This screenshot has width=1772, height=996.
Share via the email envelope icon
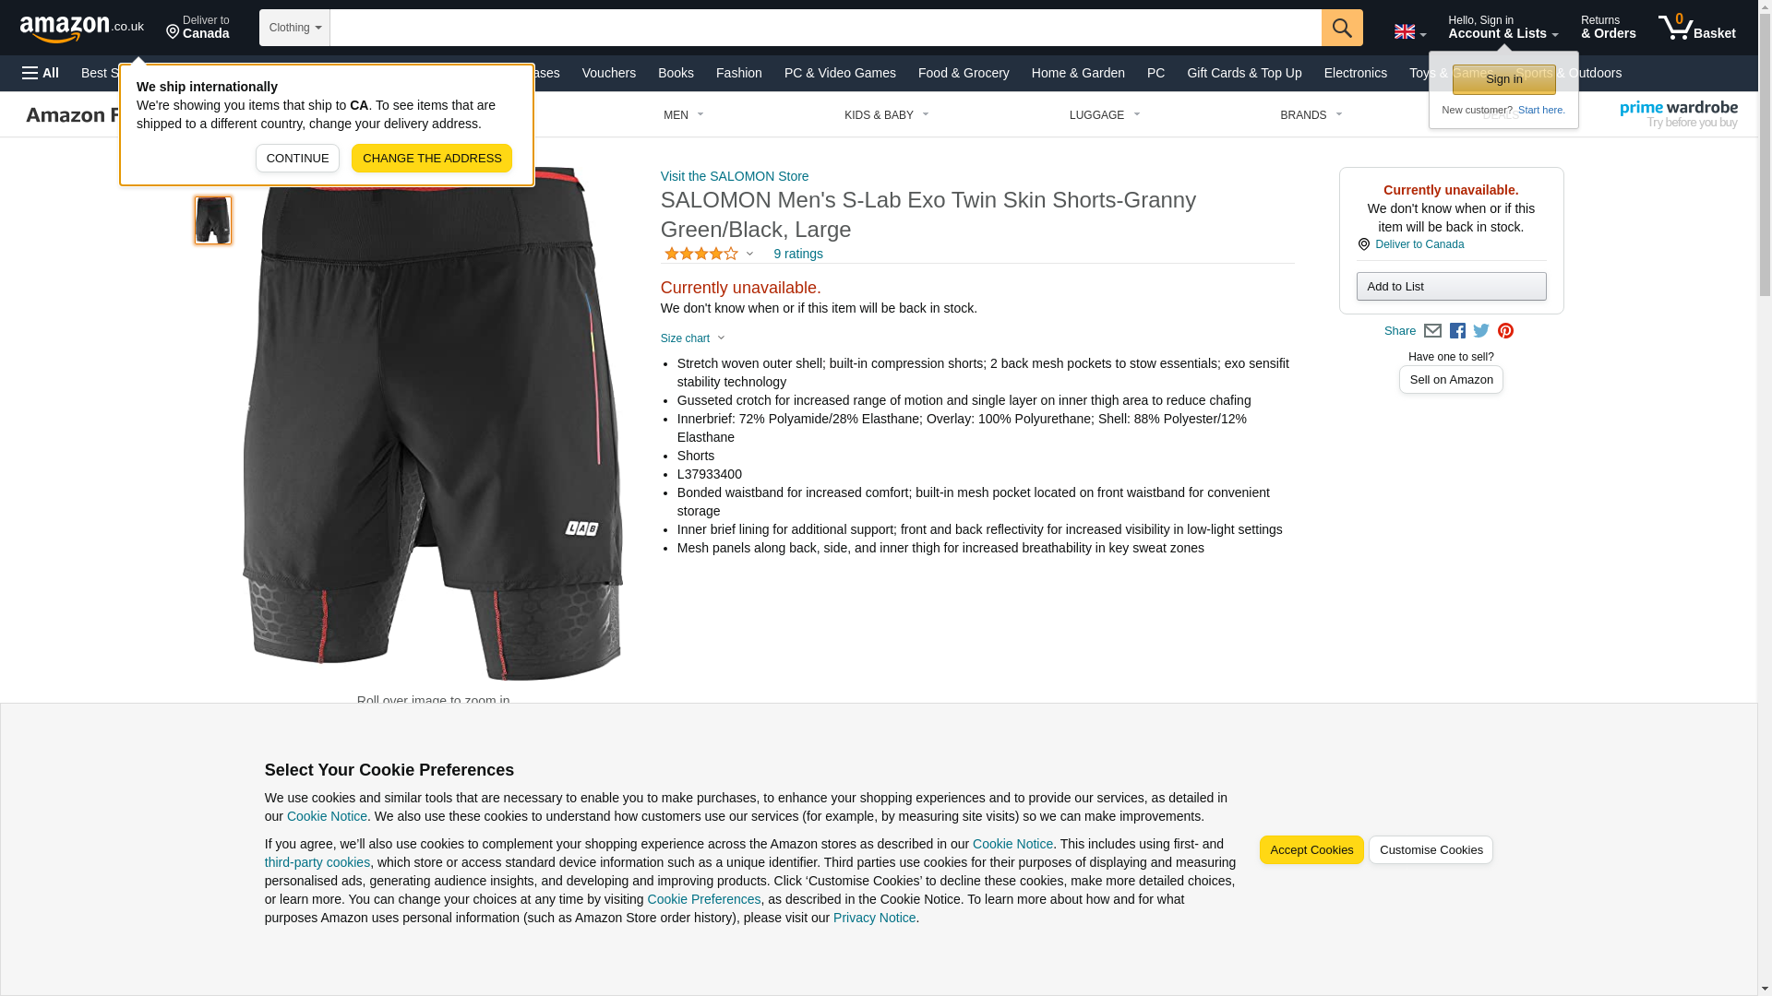coord(1432,331)
